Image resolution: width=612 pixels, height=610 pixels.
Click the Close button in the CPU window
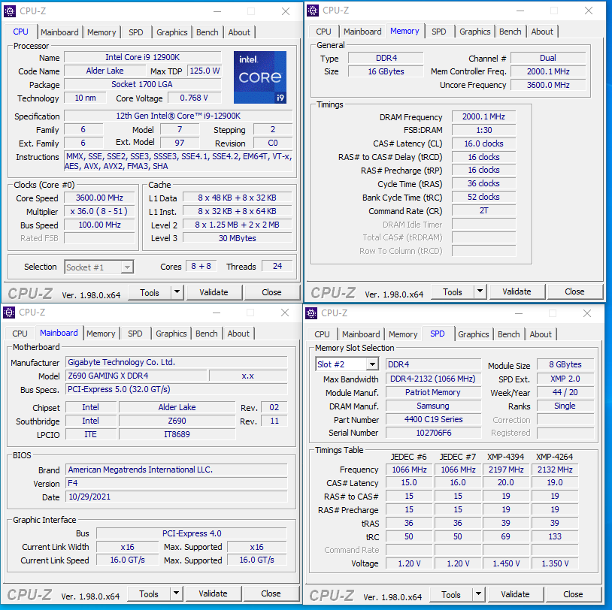(271, 292)
